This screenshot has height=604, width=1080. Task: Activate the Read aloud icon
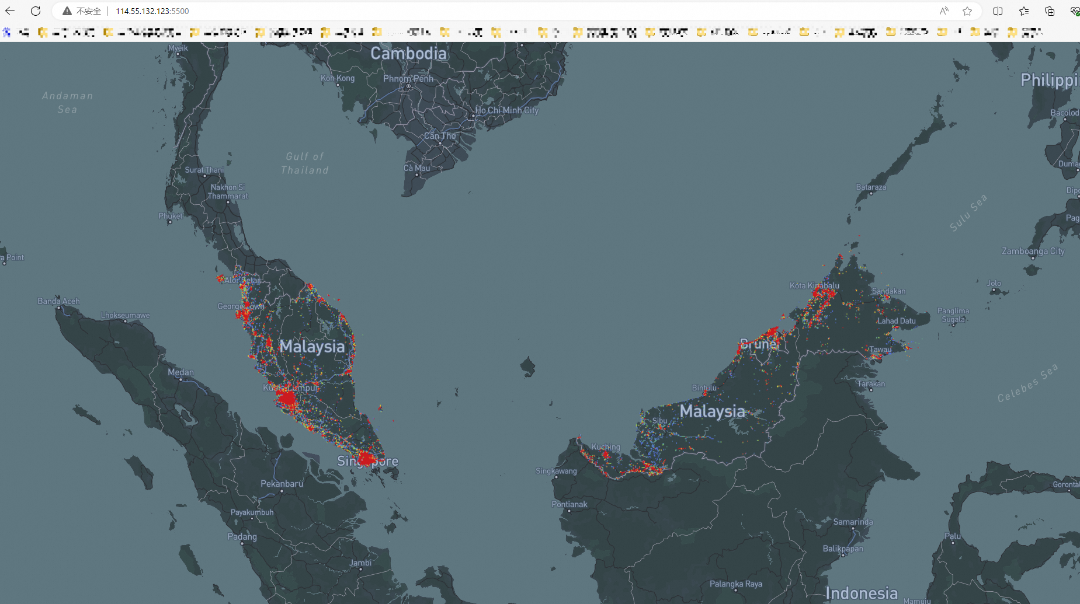(x=944, y=11)
